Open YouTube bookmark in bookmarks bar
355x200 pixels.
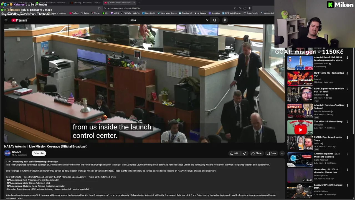(x=74, y=13)
